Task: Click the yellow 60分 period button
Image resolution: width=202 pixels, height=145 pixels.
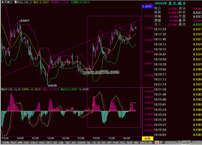Action: tap(147, 138)
